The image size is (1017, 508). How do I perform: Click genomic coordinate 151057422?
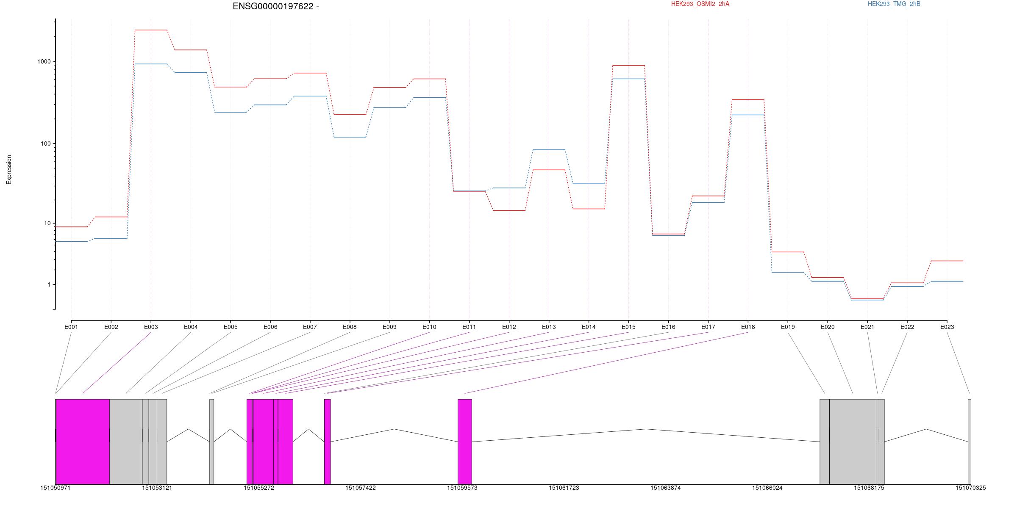(x=361, y=488)
